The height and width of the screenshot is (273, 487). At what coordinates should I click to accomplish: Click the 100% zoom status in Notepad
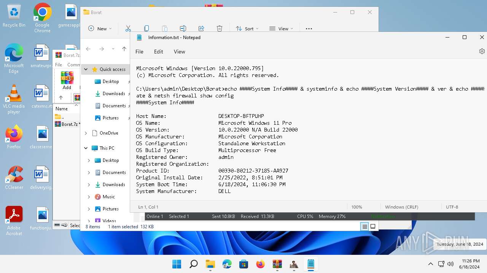[x=356, y=207]
